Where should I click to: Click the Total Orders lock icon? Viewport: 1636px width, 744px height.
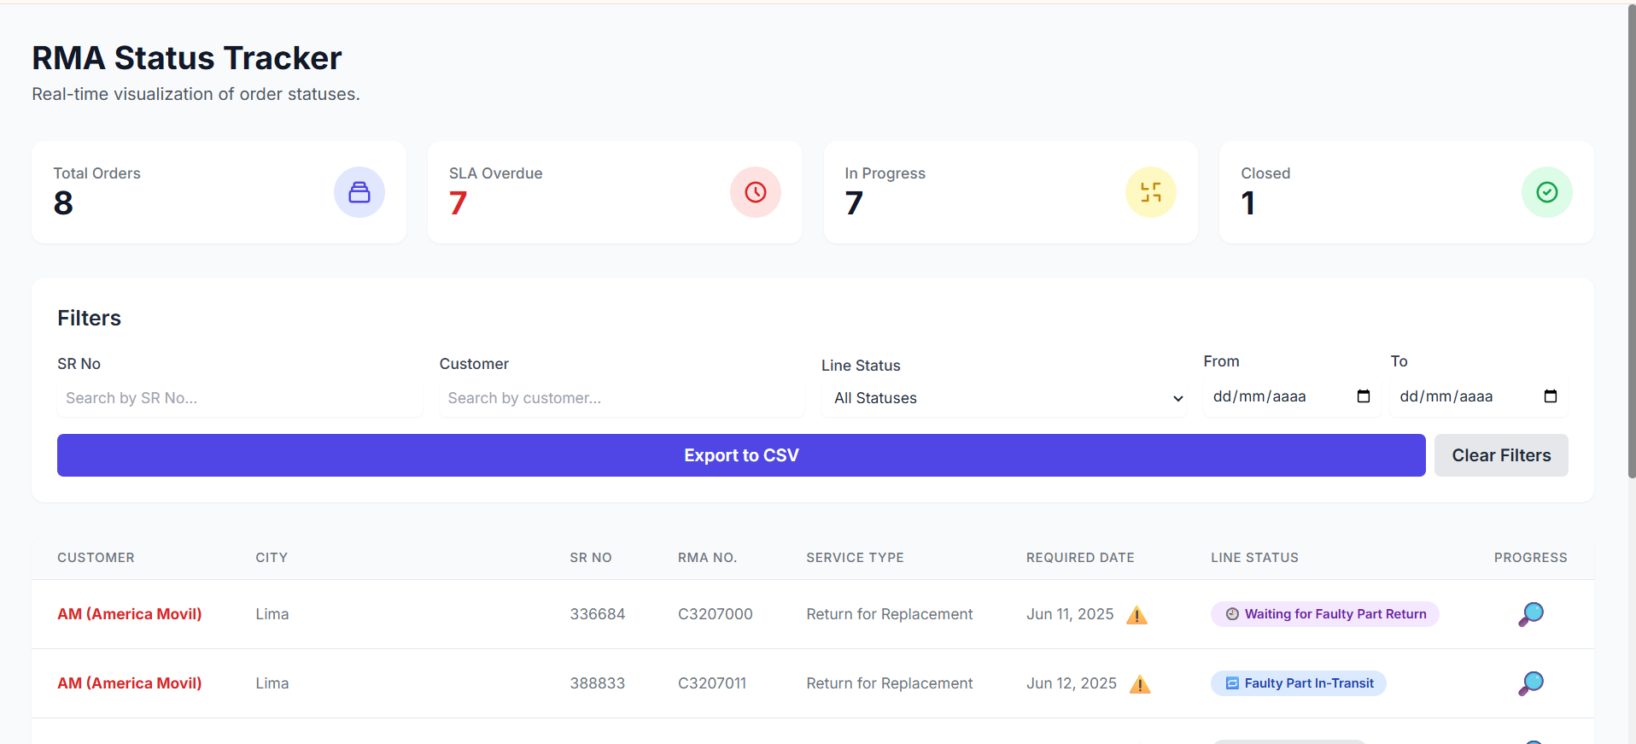359,192
